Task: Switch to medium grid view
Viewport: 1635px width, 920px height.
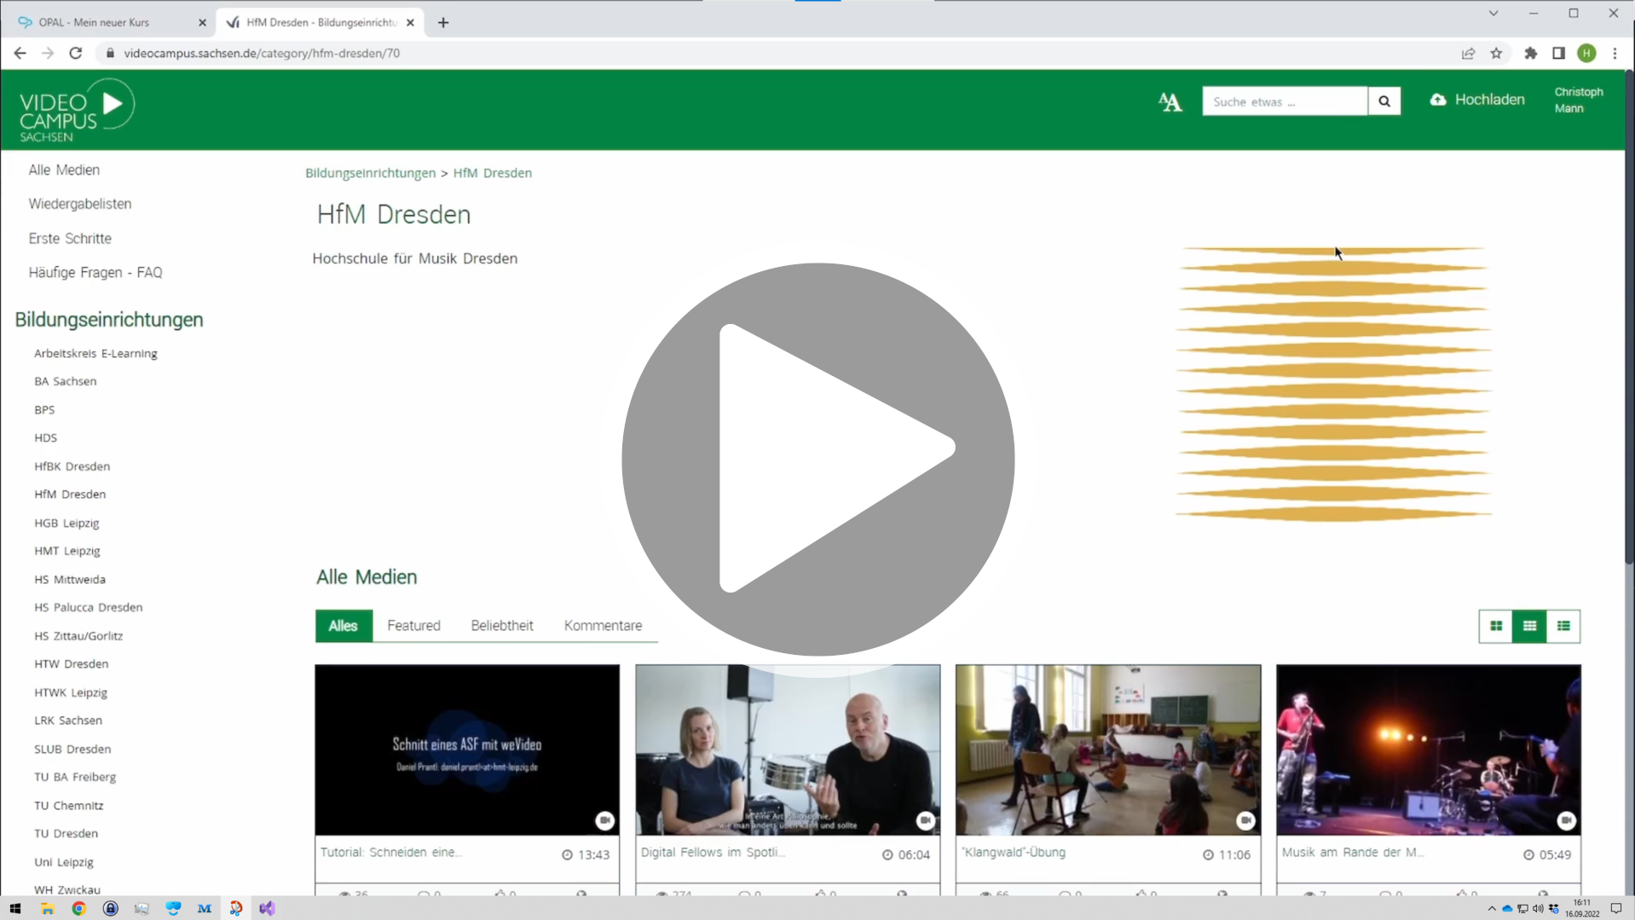Action: click(x=1529, y=626)
